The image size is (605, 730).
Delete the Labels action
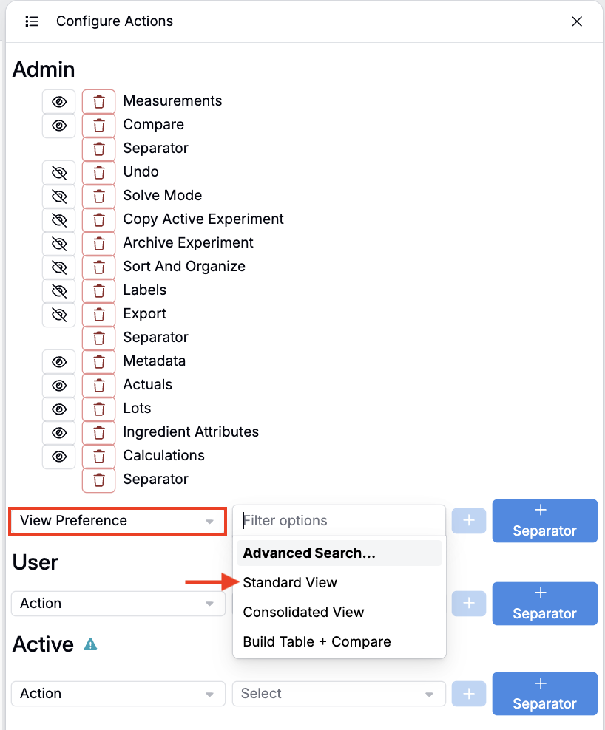tap(98, 290)
